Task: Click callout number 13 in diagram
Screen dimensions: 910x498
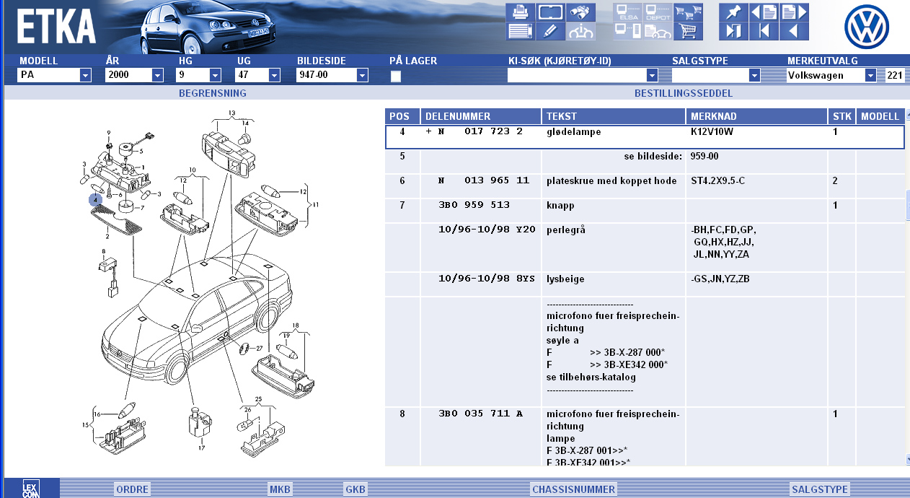Action: (232, 113)
